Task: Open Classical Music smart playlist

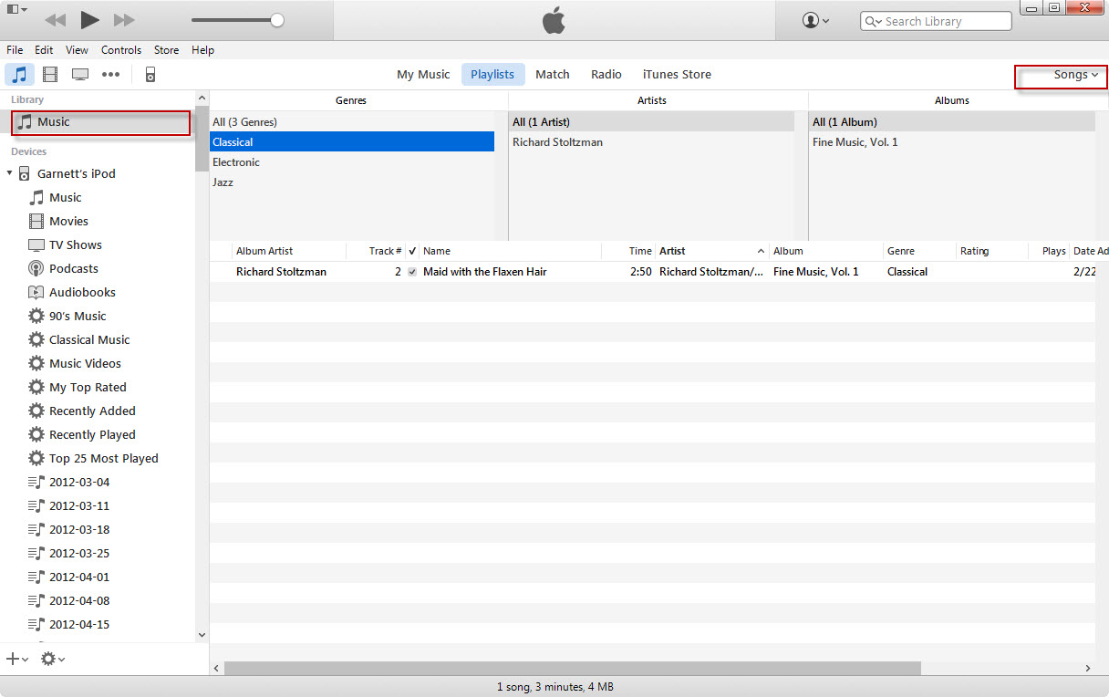Action: [x=89, y=339]
